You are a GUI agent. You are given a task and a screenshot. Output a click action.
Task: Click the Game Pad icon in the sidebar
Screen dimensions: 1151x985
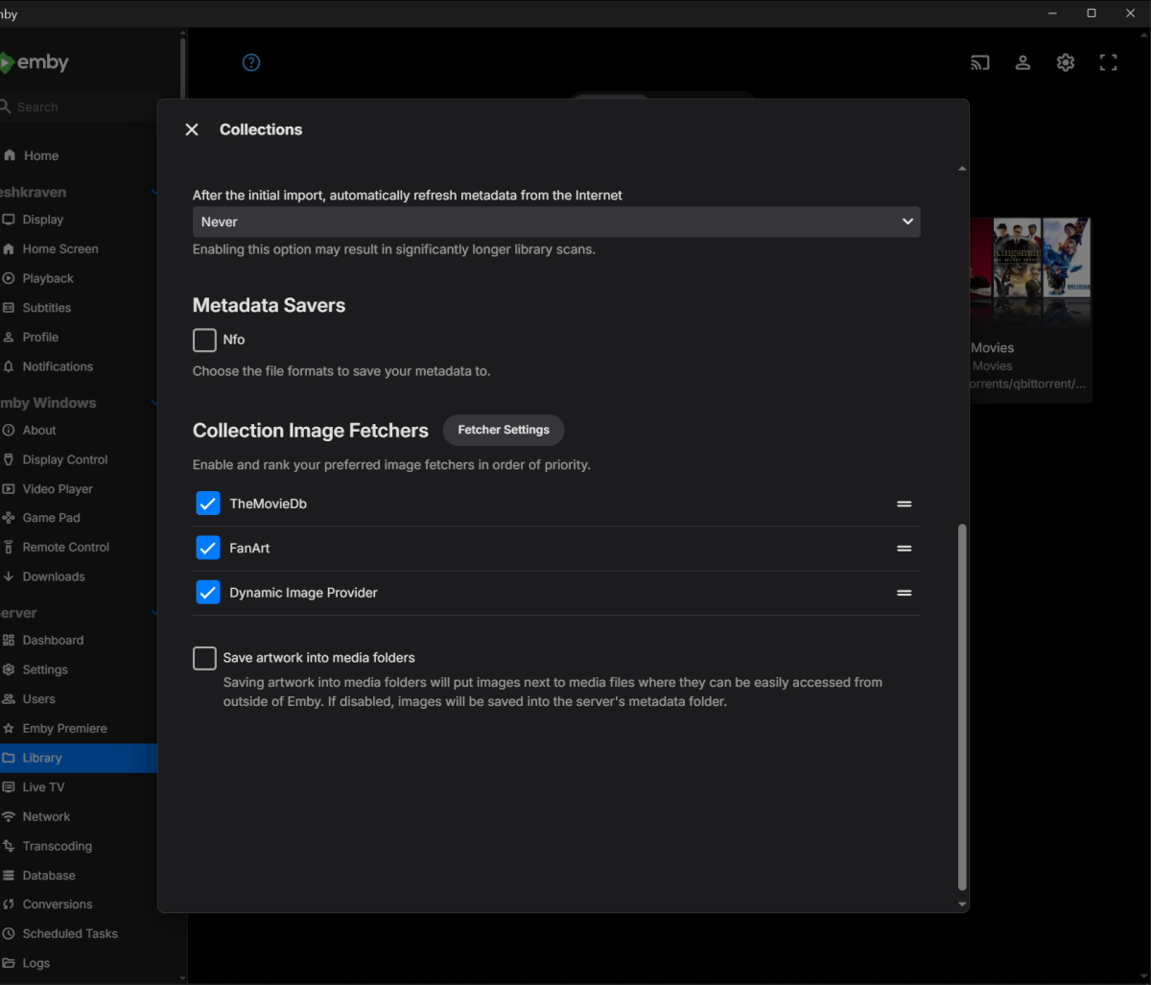point(9,518)
